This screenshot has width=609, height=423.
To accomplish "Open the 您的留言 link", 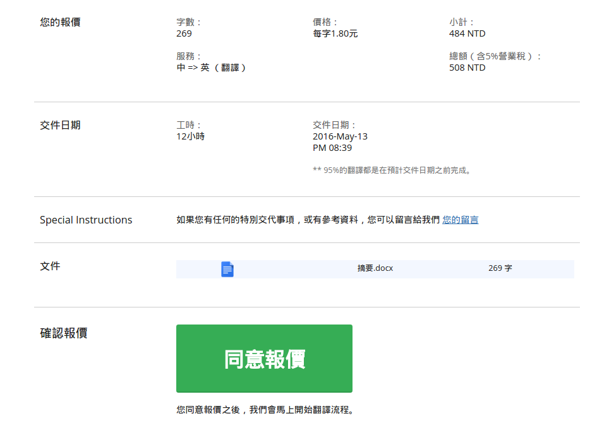I will click(x=461, y=220).
